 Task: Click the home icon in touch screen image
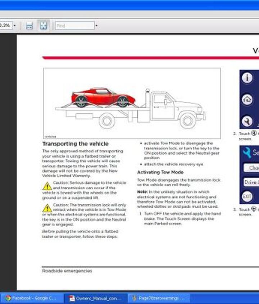click(247, 99)
